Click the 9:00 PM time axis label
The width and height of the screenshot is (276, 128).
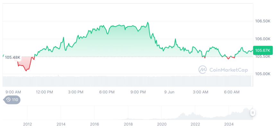[138, 92]
